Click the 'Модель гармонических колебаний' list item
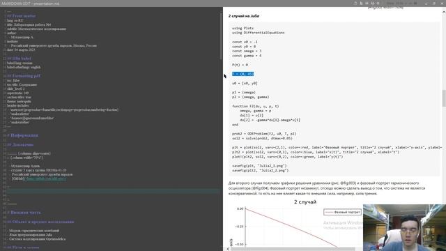Screen dimensions: 446x251 point(33,231)
